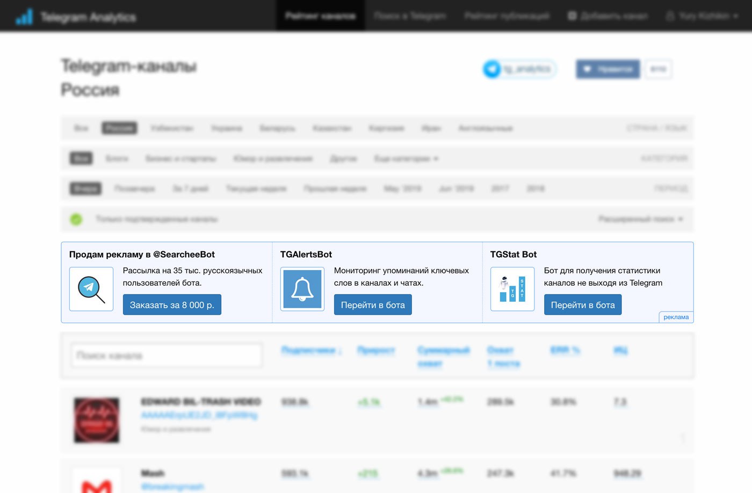Click Перейти в бота under TGStat Bot
752x493 pixels.
point(583,305)
